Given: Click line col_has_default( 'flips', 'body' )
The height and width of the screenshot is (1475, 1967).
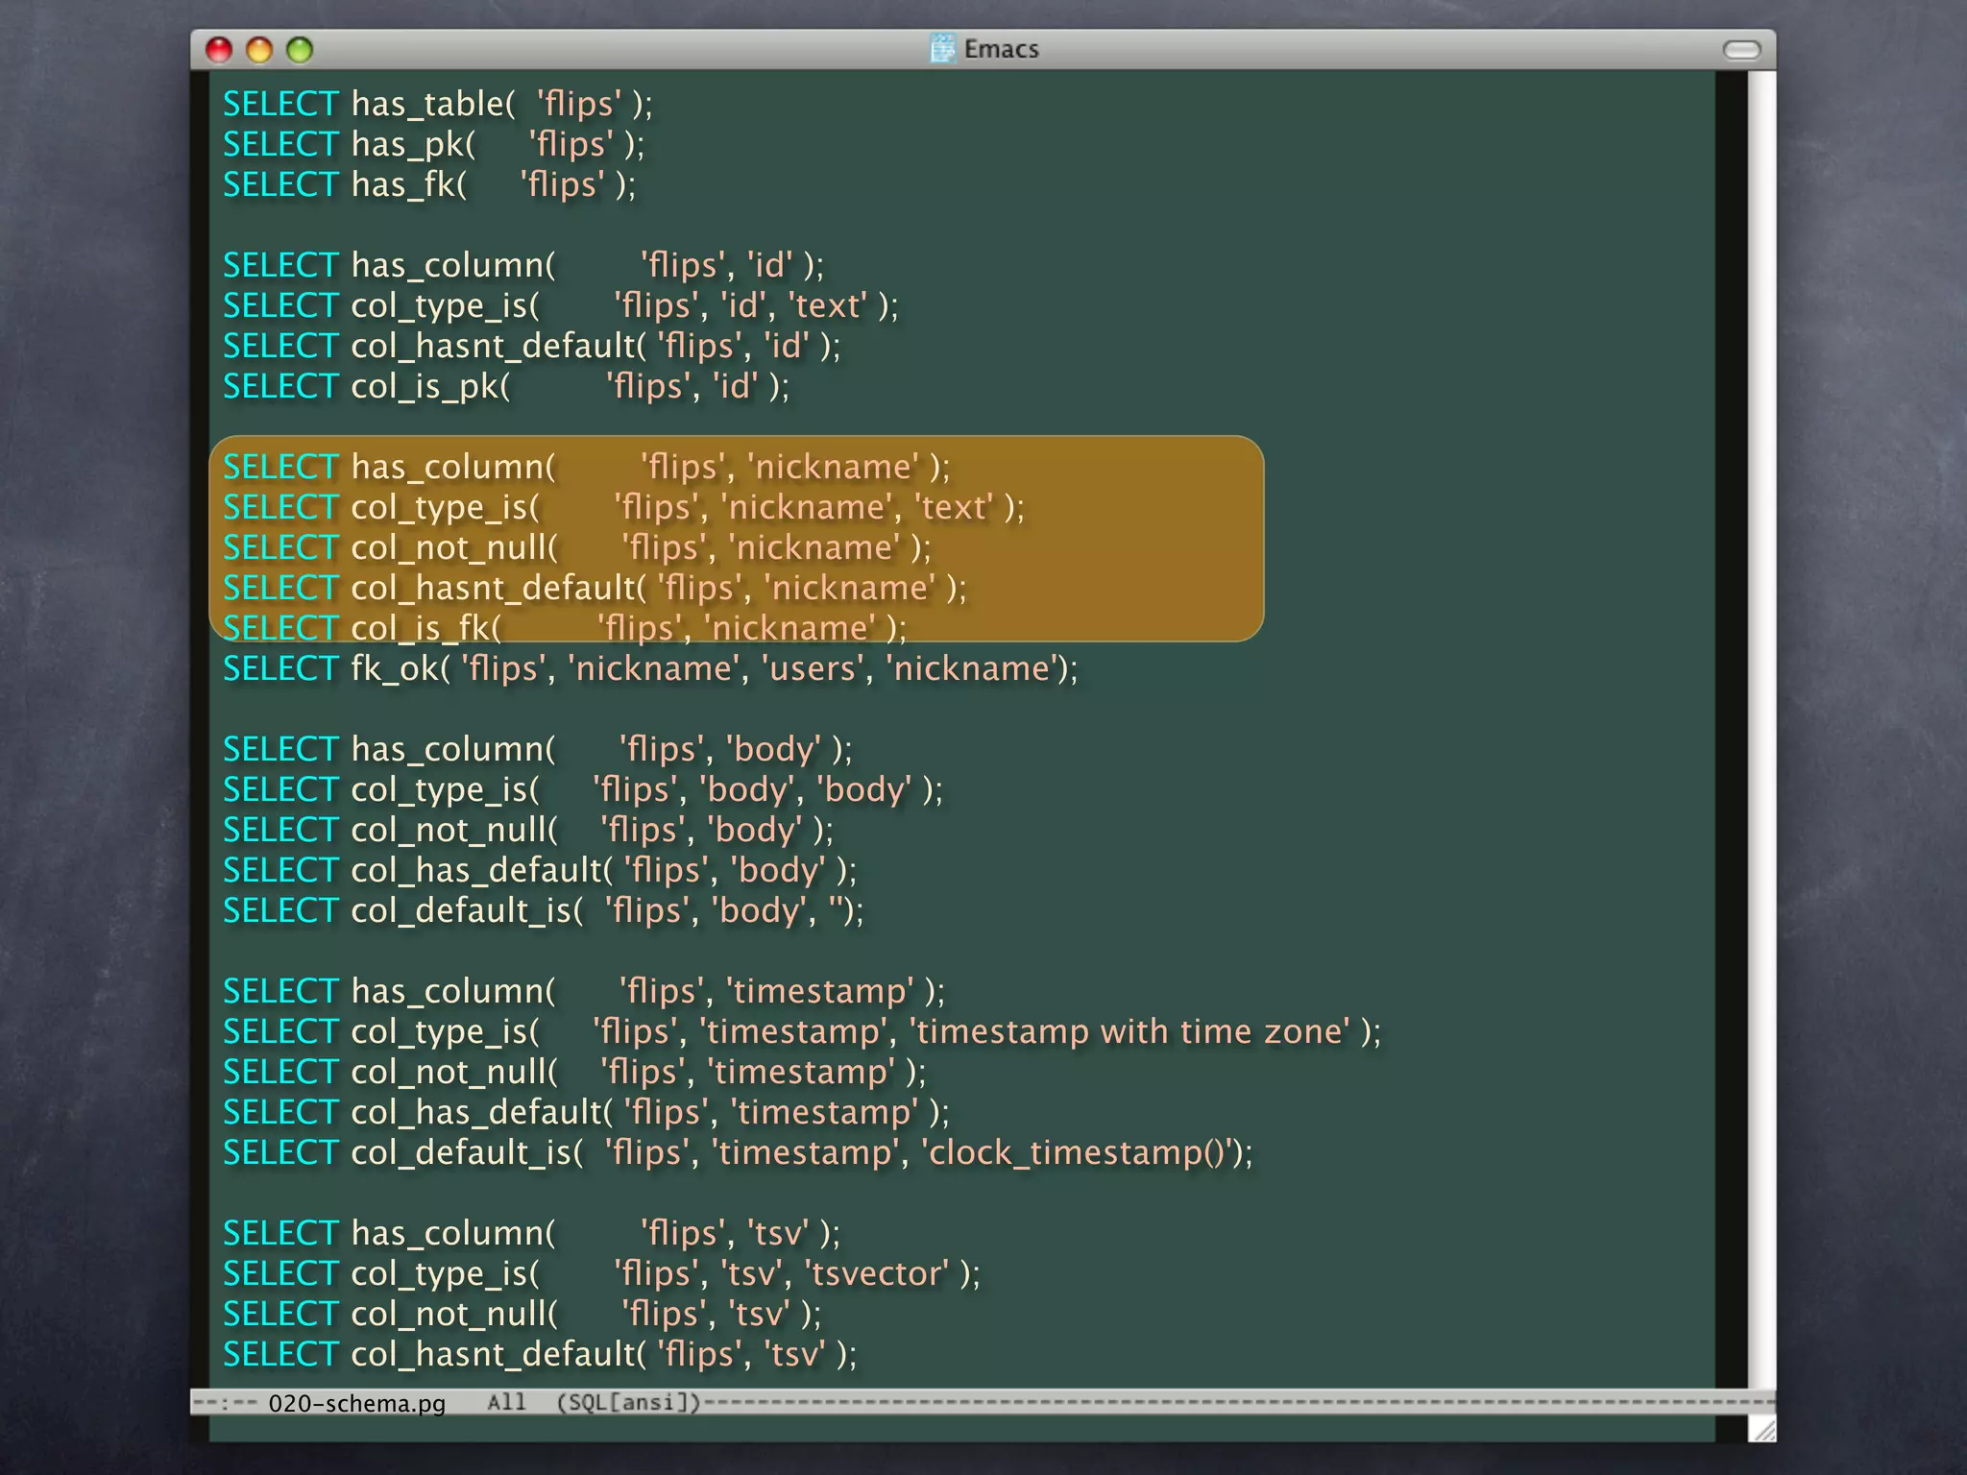Looking at the screenshot, I should tap(540, 870).
